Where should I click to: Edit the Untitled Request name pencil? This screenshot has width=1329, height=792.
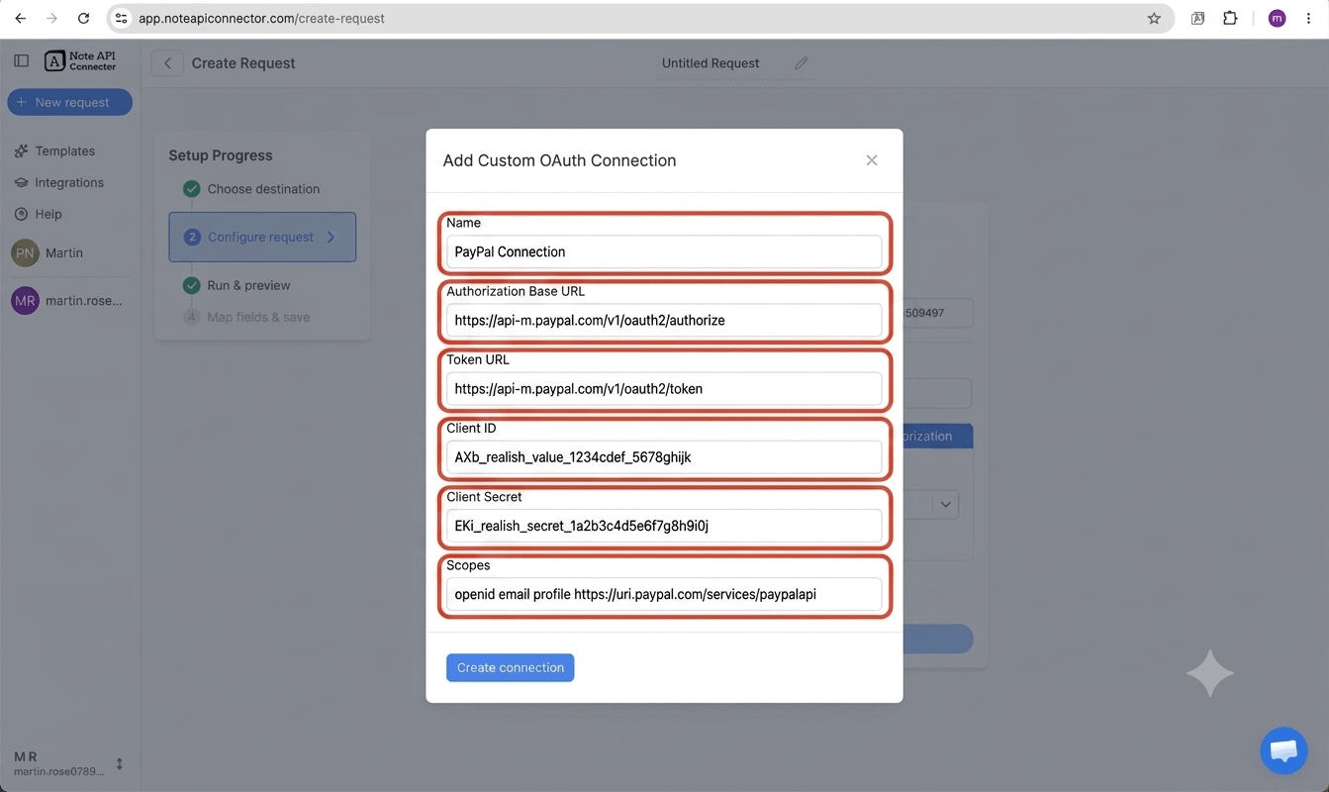[802, 63]
